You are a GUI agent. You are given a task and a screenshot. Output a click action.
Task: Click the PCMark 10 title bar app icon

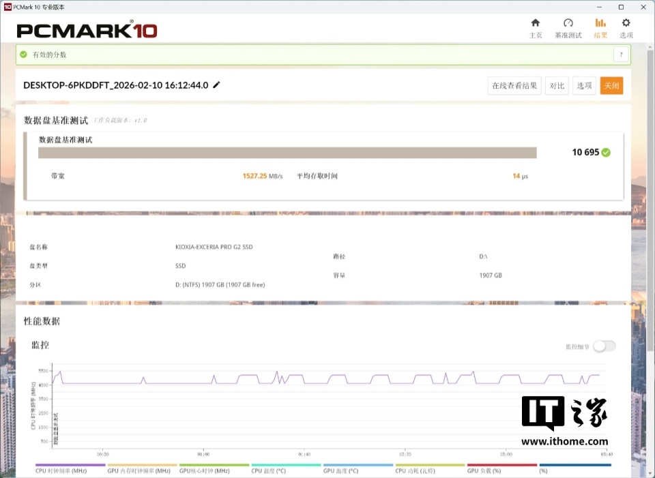click(x=7, y=7)
